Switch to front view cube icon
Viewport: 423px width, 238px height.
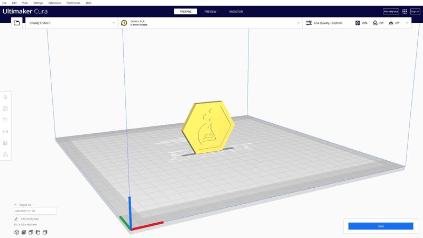click(x=24, y=232)
